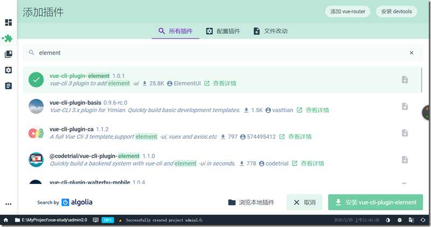Click external-link icon beside 574495412 author
Screen dimensions: 431x227
point(282,137)
